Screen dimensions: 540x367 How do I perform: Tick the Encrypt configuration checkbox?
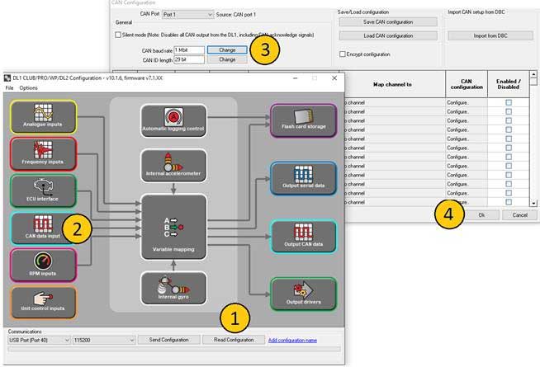pyautogui.click(x=343, y=54)
